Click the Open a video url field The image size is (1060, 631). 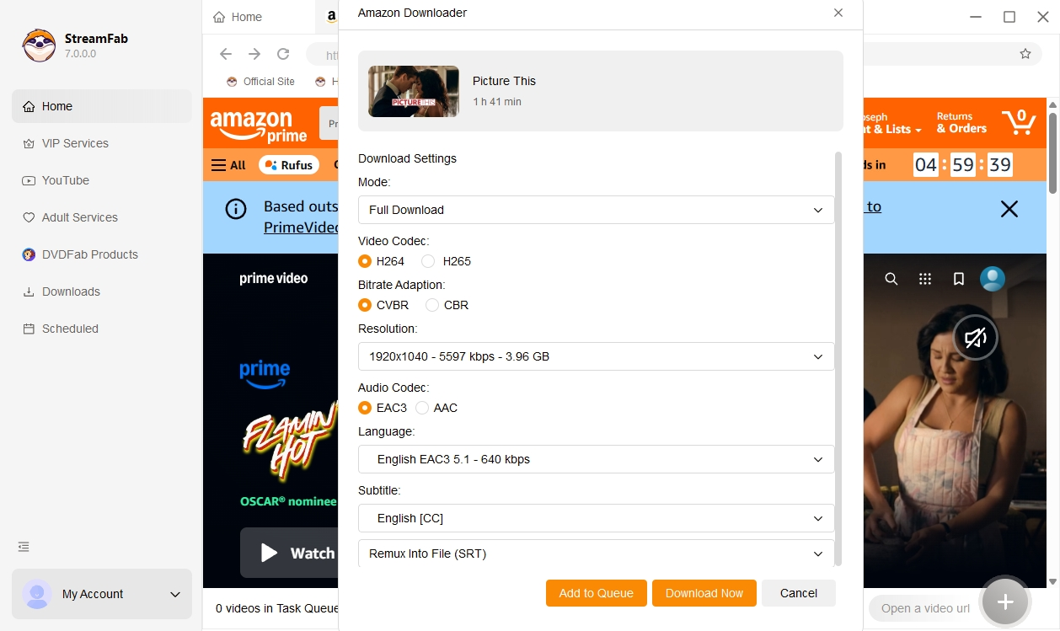pyautogui.click(x=927, y=607)
